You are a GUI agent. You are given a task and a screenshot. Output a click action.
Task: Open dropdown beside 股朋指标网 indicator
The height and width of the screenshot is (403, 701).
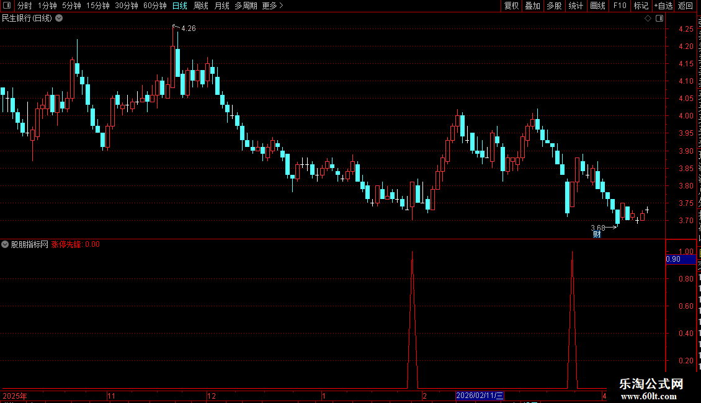[x=5, y=244]
